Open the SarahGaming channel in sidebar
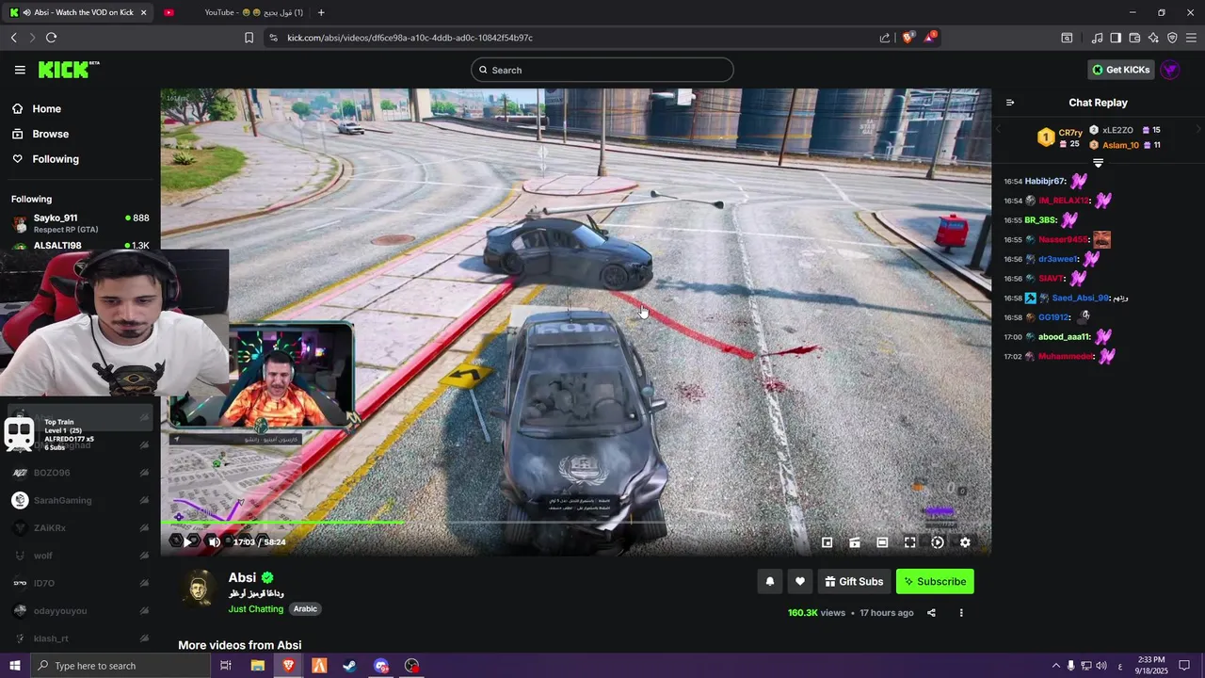This screenshot has height=678, width=1205. 80,500
